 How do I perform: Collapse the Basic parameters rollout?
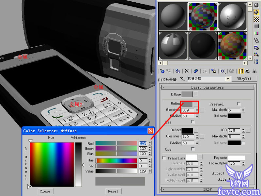click(207, 87)
